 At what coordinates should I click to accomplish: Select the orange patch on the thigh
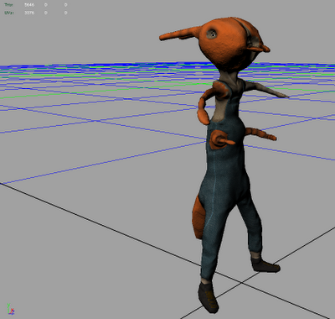click(x=198, y=217)
